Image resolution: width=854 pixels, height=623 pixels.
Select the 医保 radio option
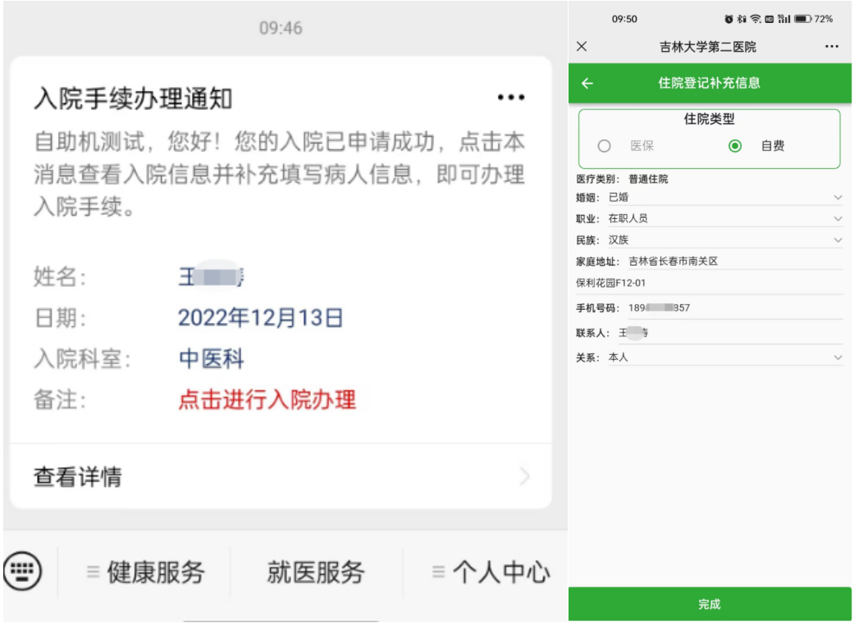[604, 146]
